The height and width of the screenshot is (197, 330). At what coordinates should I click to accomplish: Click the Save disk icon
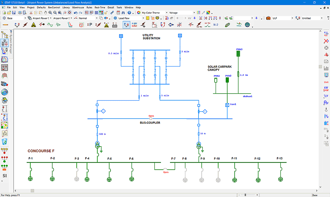13,13
